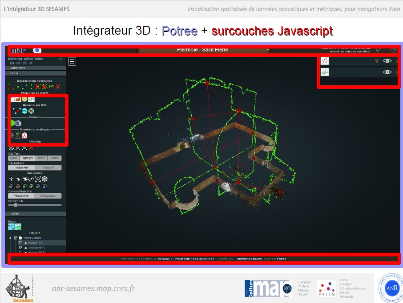Select the round grid protocol icon

(x=24, y=100)
